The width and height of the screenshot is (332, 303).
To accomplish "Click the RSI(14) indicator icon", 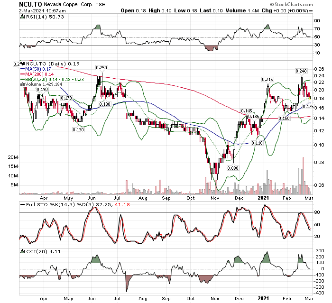I will coord(22,17).
